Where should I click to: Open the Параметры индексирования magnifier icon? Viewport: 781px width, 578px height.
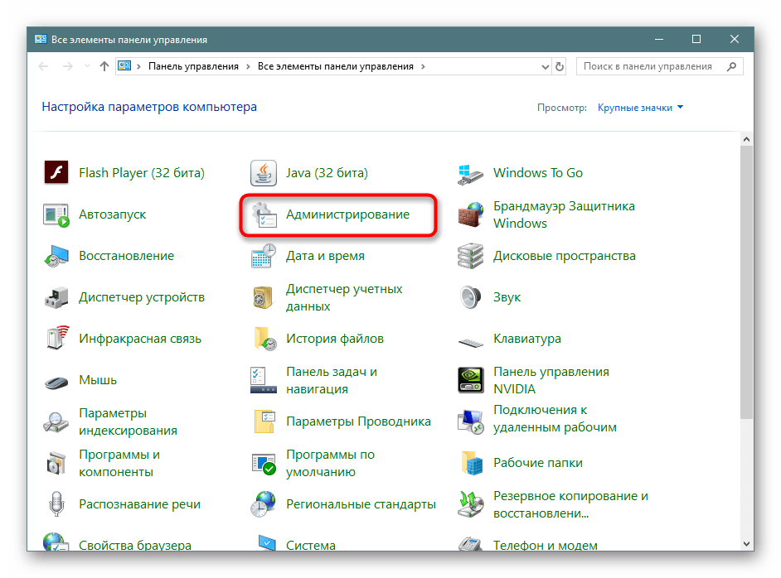56,421
